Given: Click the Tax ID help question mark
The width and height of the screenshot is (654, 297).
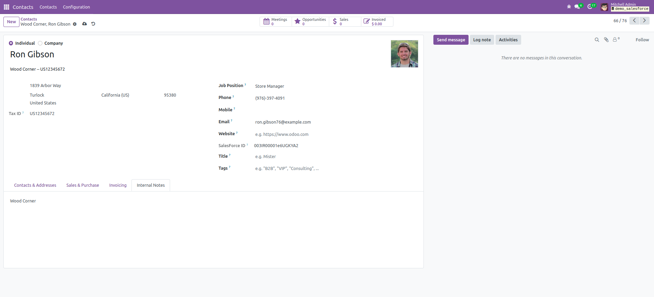Looking at the screenshot, I should pos(23,113).
